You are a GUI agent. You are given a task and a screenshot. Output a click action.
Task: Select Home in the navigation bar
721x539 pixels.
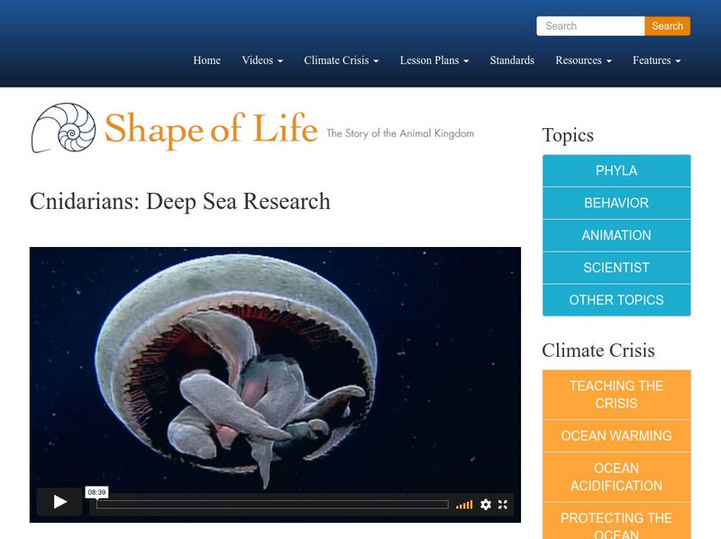[206, 60]
